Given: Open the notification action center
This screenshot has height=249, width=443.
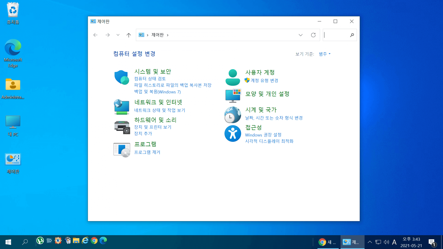Looking at the screenshot, I should [432, 242].
